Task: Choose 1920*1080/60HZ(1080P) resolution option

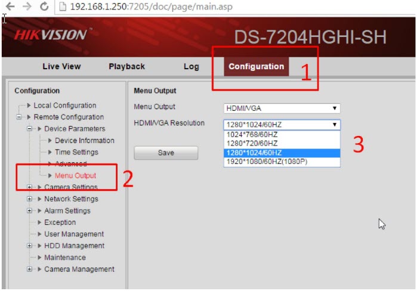Action: (267, 162)
